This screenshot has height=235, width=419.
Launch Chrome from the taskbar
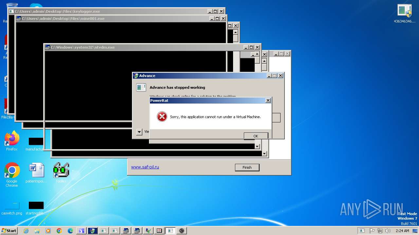pyautogui.click(x=59, y=231)
